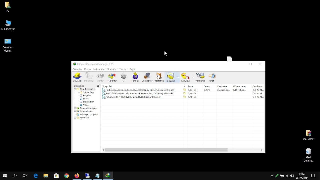Open Firefox from the taskbar
Image resolution: width=320 pixels, height=180 pixels.
click(77, 176)
